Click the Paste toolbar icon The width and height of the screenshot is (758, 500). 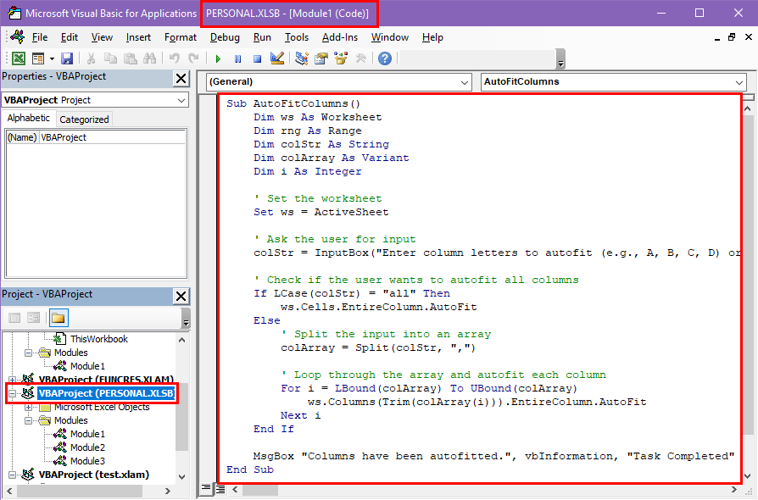point(131,59)
